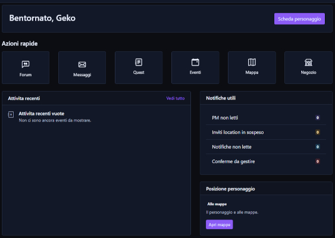Image resolution: width=335 pixels, height=238 pixels.
Task: Open the Mappa map icon
Action: tap(252, 62)
